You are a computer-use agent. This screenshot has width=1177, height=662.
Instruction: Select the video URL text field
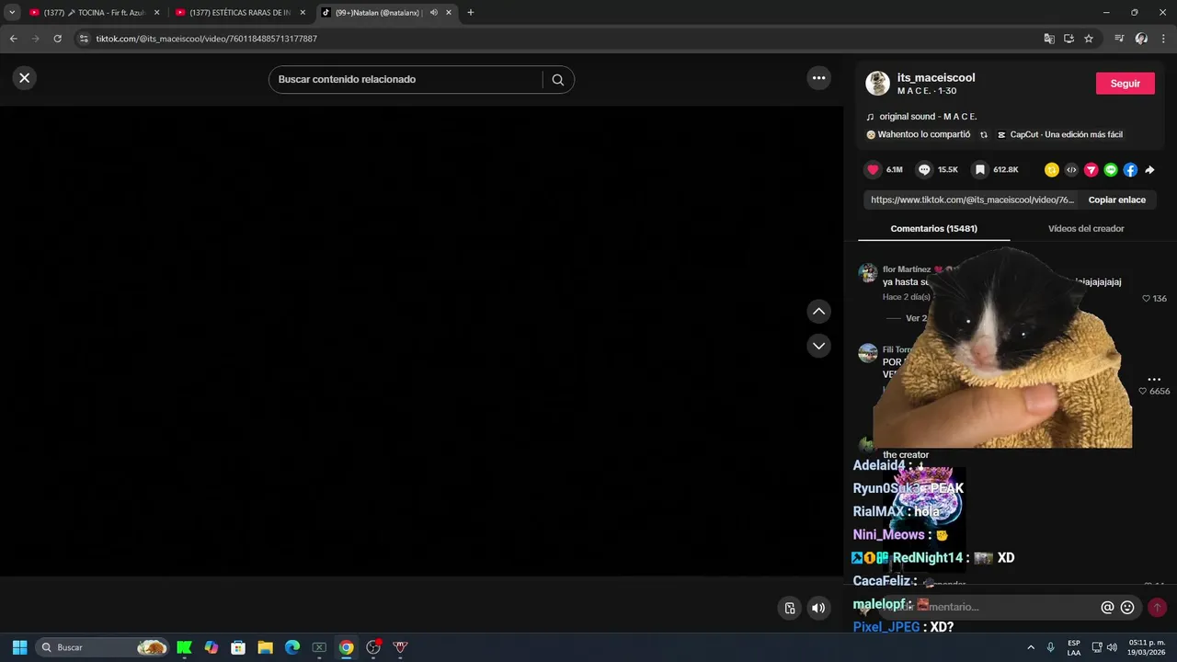(971, 200)
